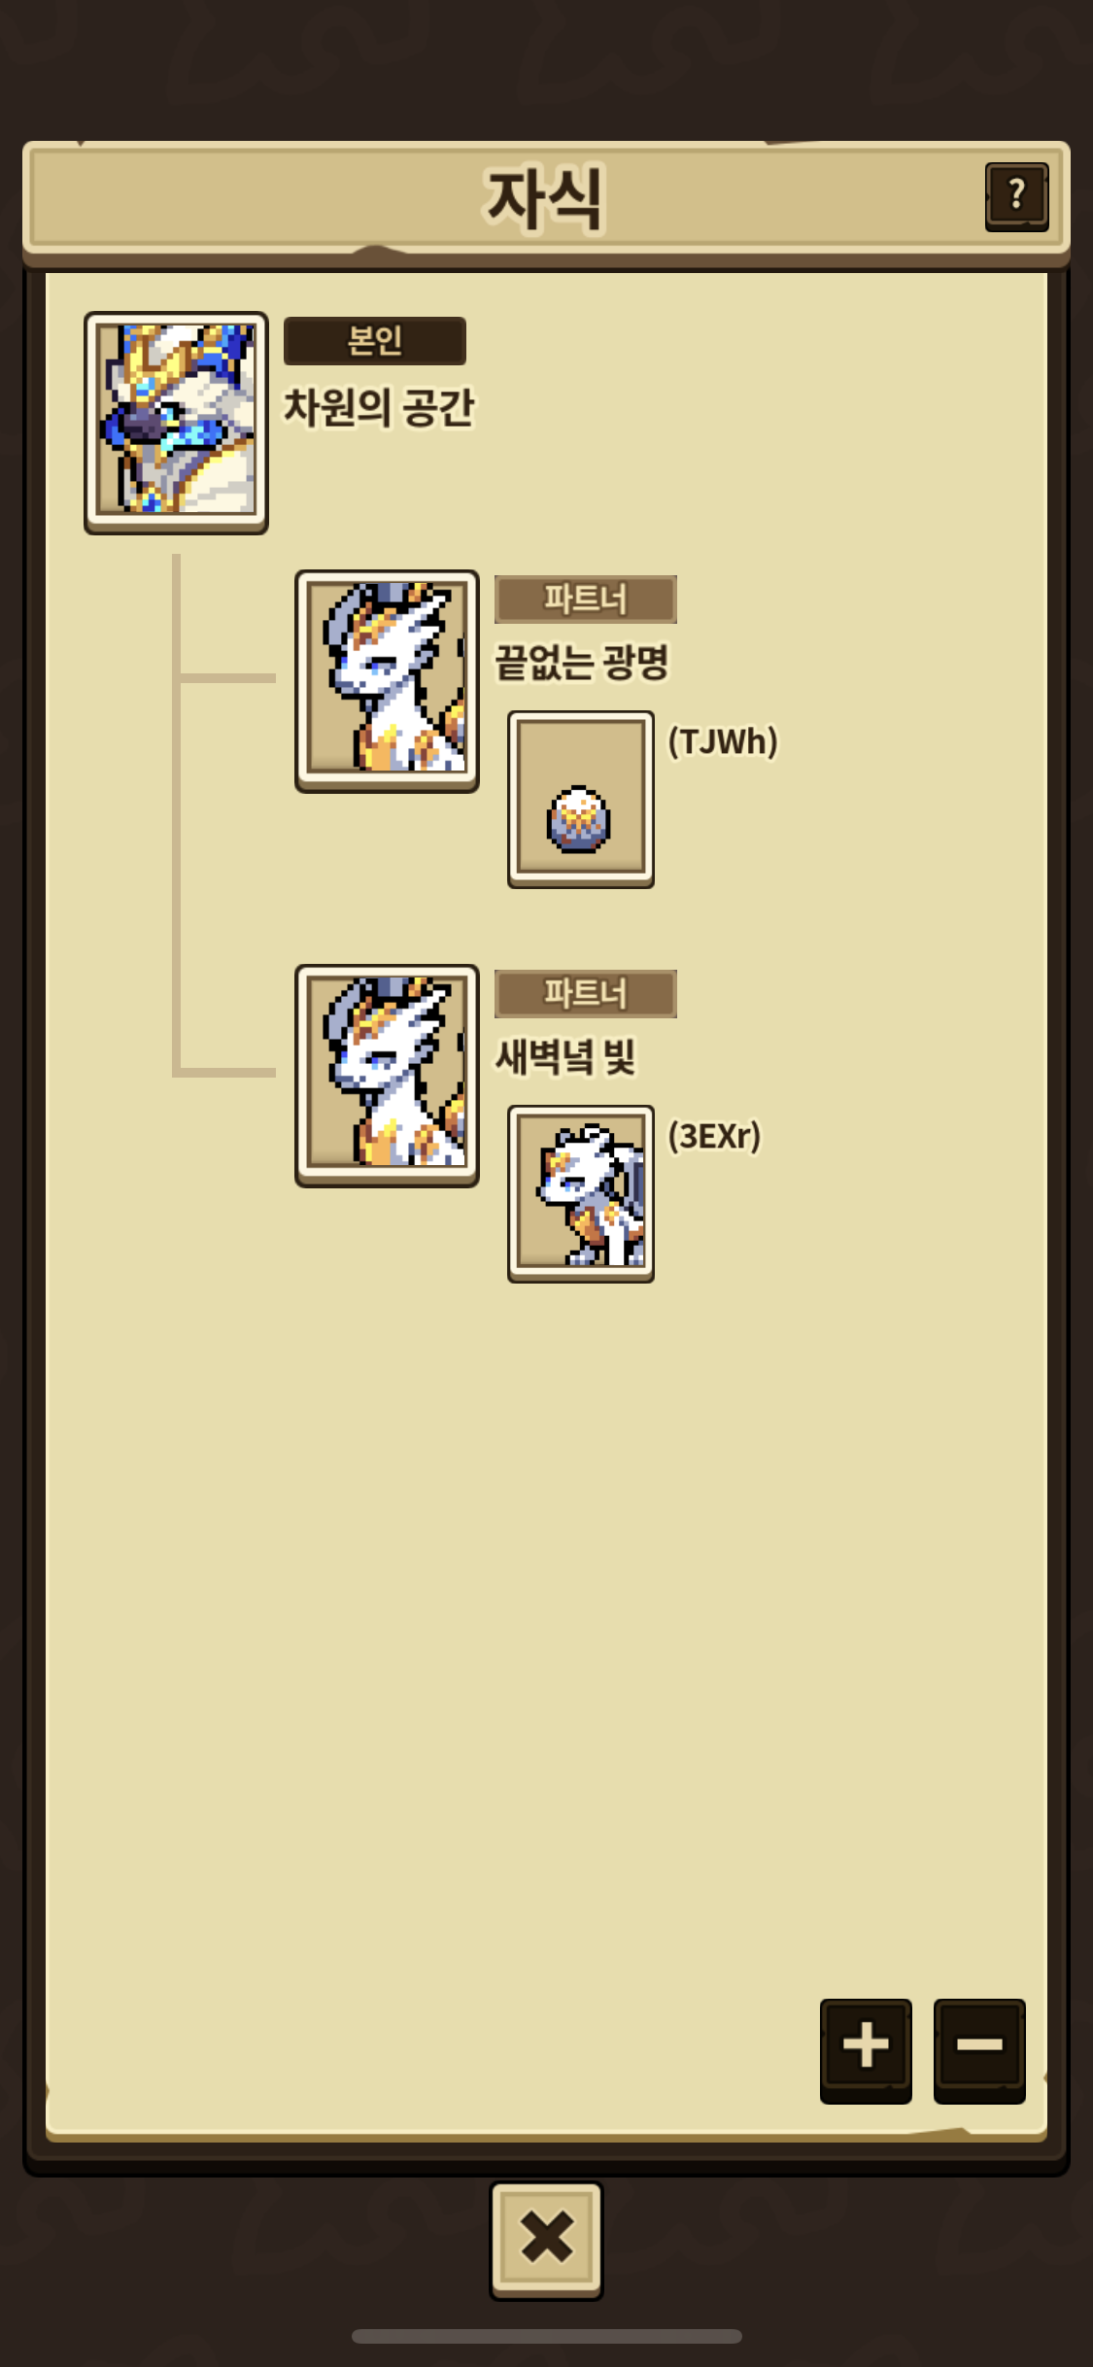Tap the egg child icon (TJWh)

coord(581,799)
